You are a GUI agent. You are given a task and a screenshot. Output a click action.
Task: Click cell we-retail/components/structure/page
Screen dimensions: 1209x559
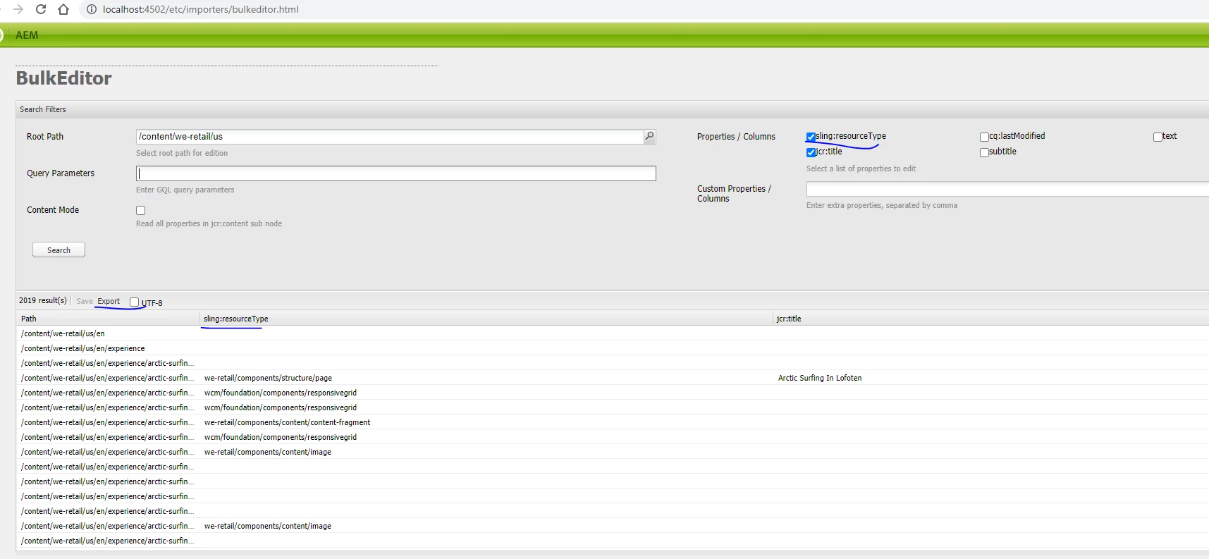[268, 378]
